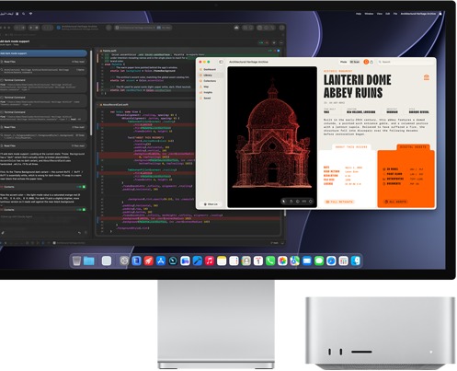The height and width of the screenshot is (371, 457).
Task: Open Mail from the Dock
Action: click(307, 261)
